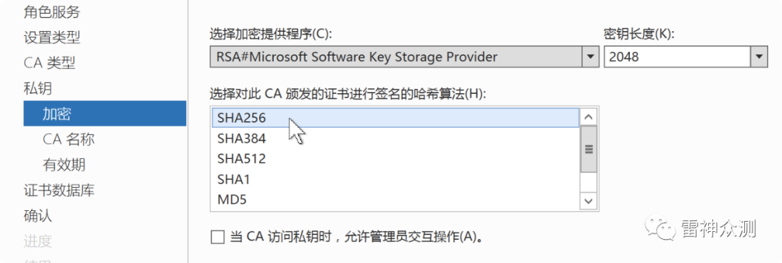Choose MD5 hash algorithm
The width and height of the screenshot is (782, 263).
click(x=395, y=199)
